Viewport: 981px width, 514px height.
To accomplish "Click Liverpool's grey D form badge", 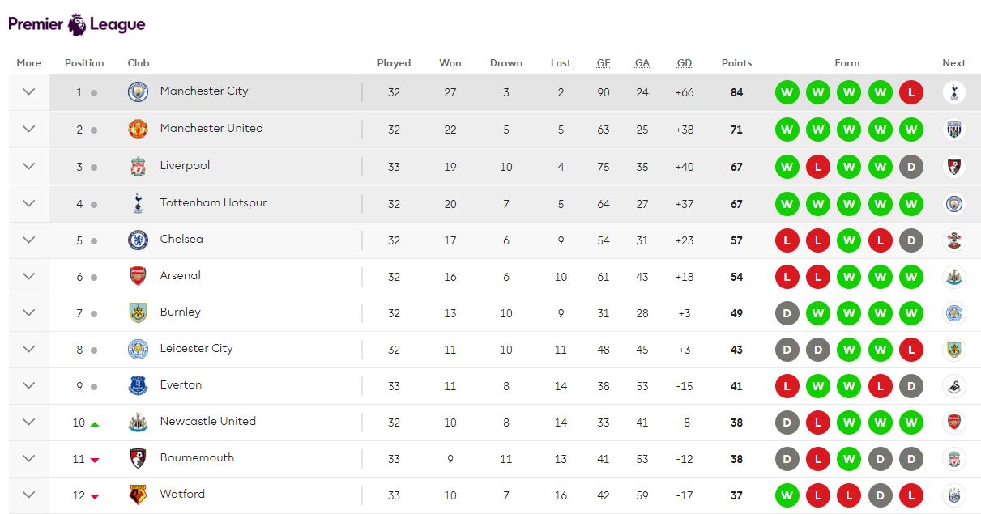I will coord(911,167).
